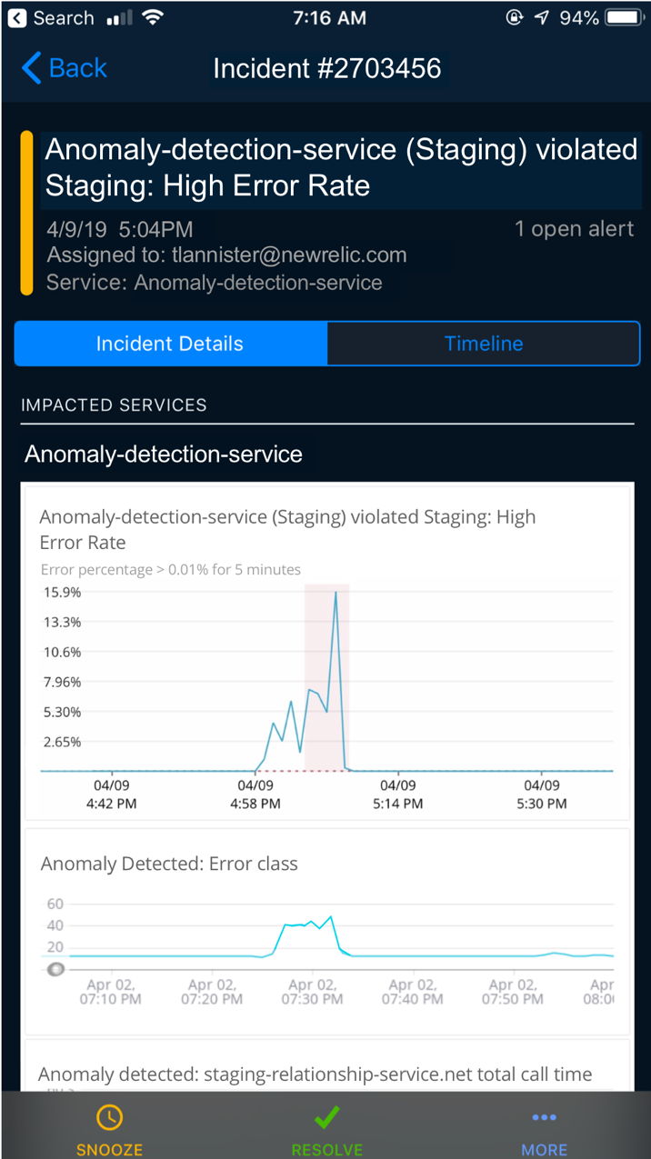Viewport: 651px width, 1159px height.
Task: Select the Incident Details tab
Action: pos(170,344)
